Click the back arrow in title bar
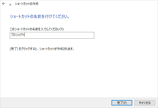158x108 pixels. pos(4,4)
